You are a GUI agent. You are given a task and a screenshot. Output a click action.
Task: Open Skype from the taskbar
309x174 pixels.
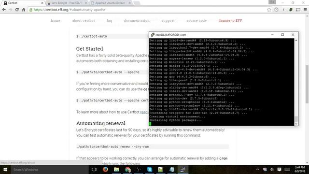[x=150, y=170]
